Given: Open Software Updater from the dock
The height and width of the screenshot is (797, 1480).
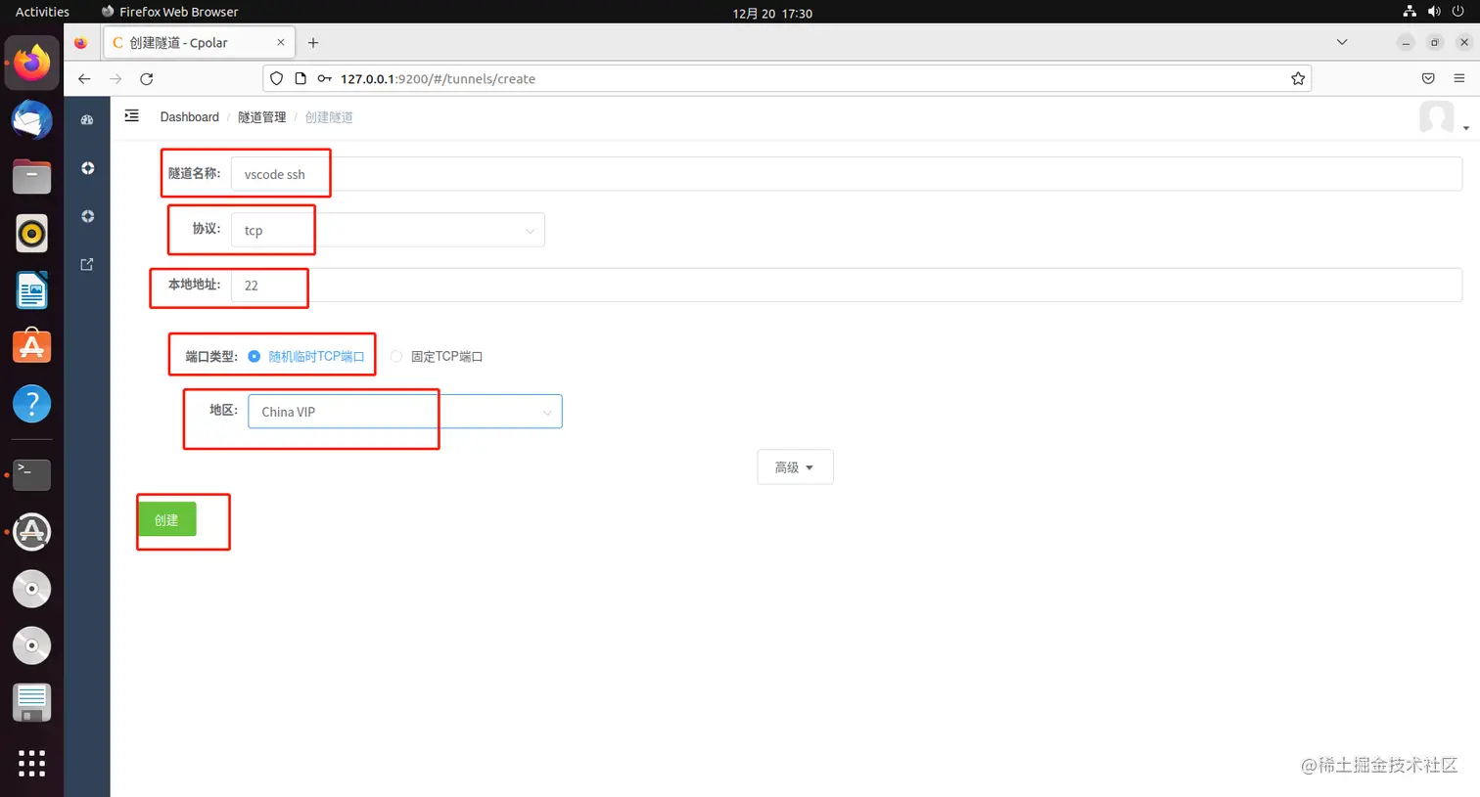Looking at the screenshot, I should tap(31, 532).
